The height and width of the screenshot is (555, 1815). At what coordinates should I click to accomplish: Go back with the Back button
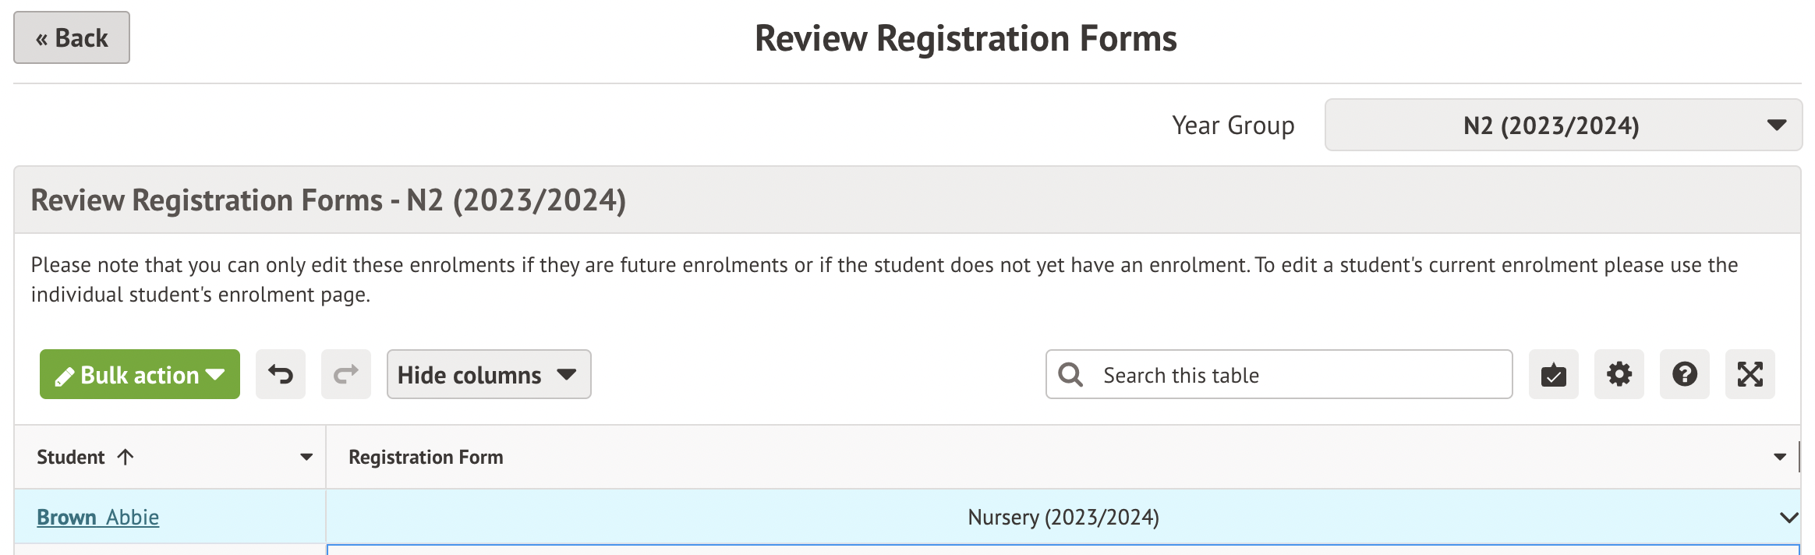72,37
